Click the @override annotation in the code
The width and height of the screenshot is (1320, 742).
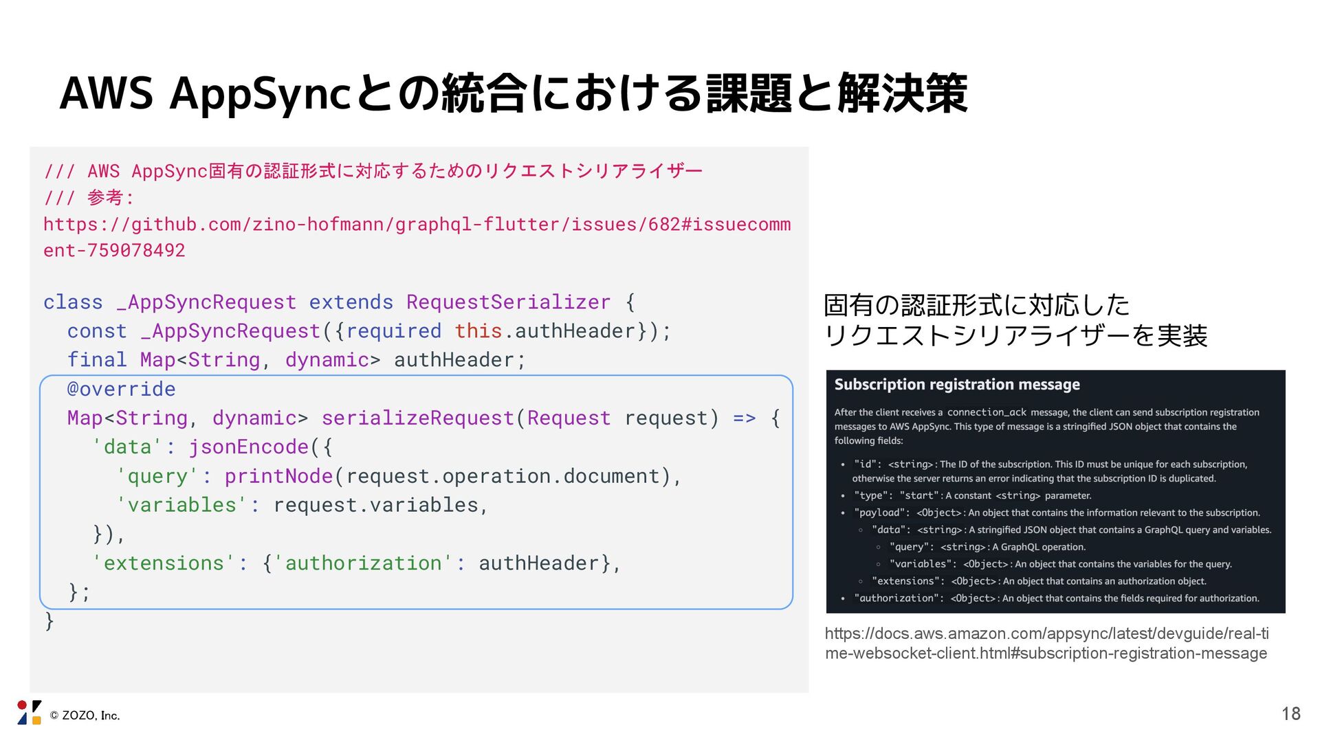(x=122, y=390)
